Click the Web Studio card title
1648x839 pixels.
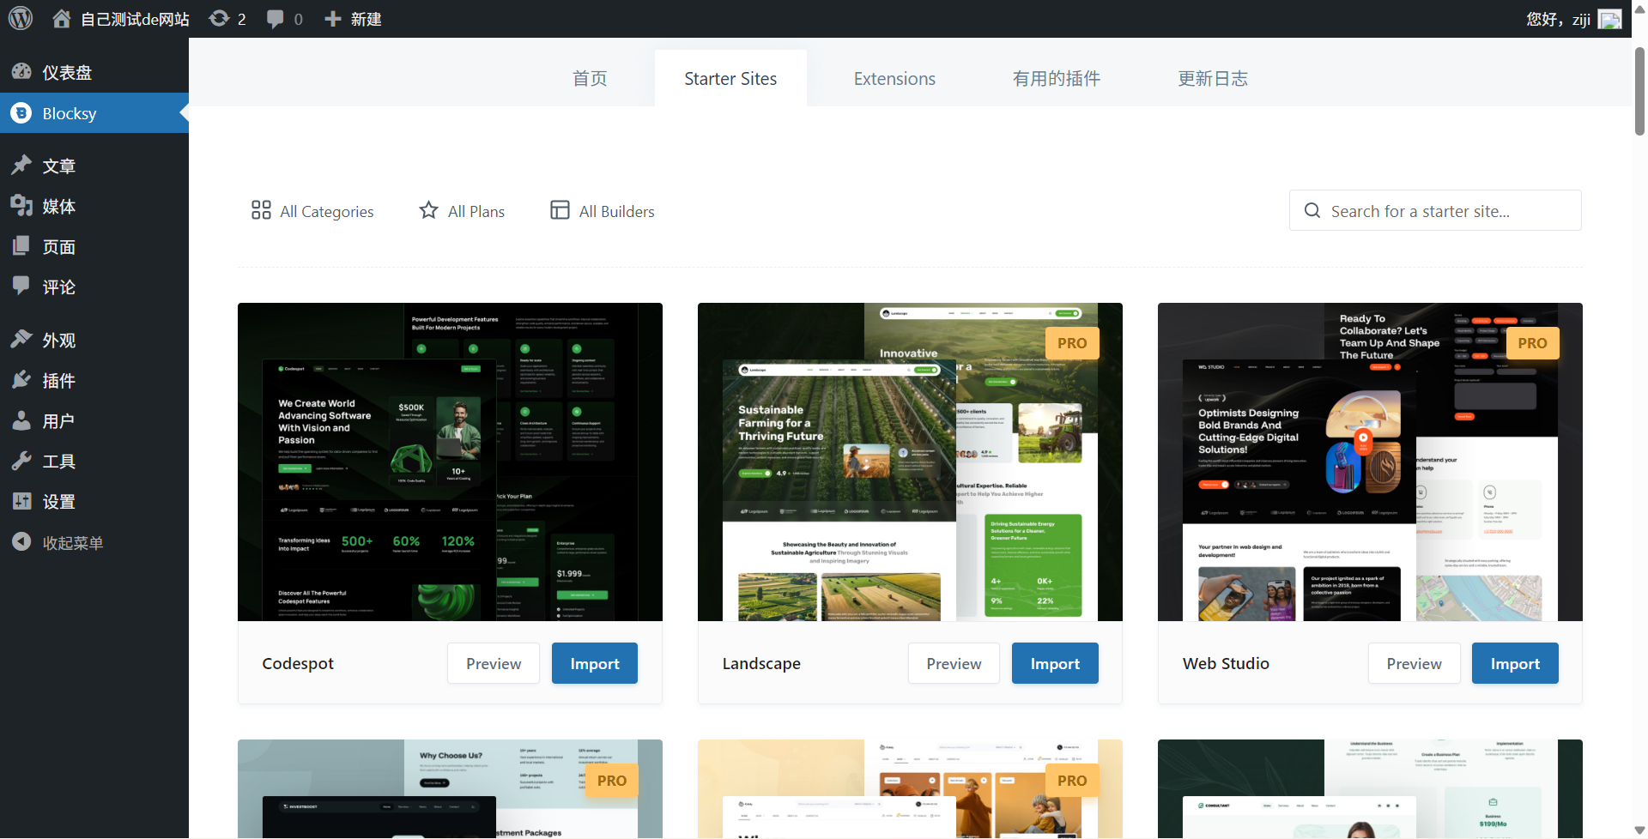pos(1226,663)
